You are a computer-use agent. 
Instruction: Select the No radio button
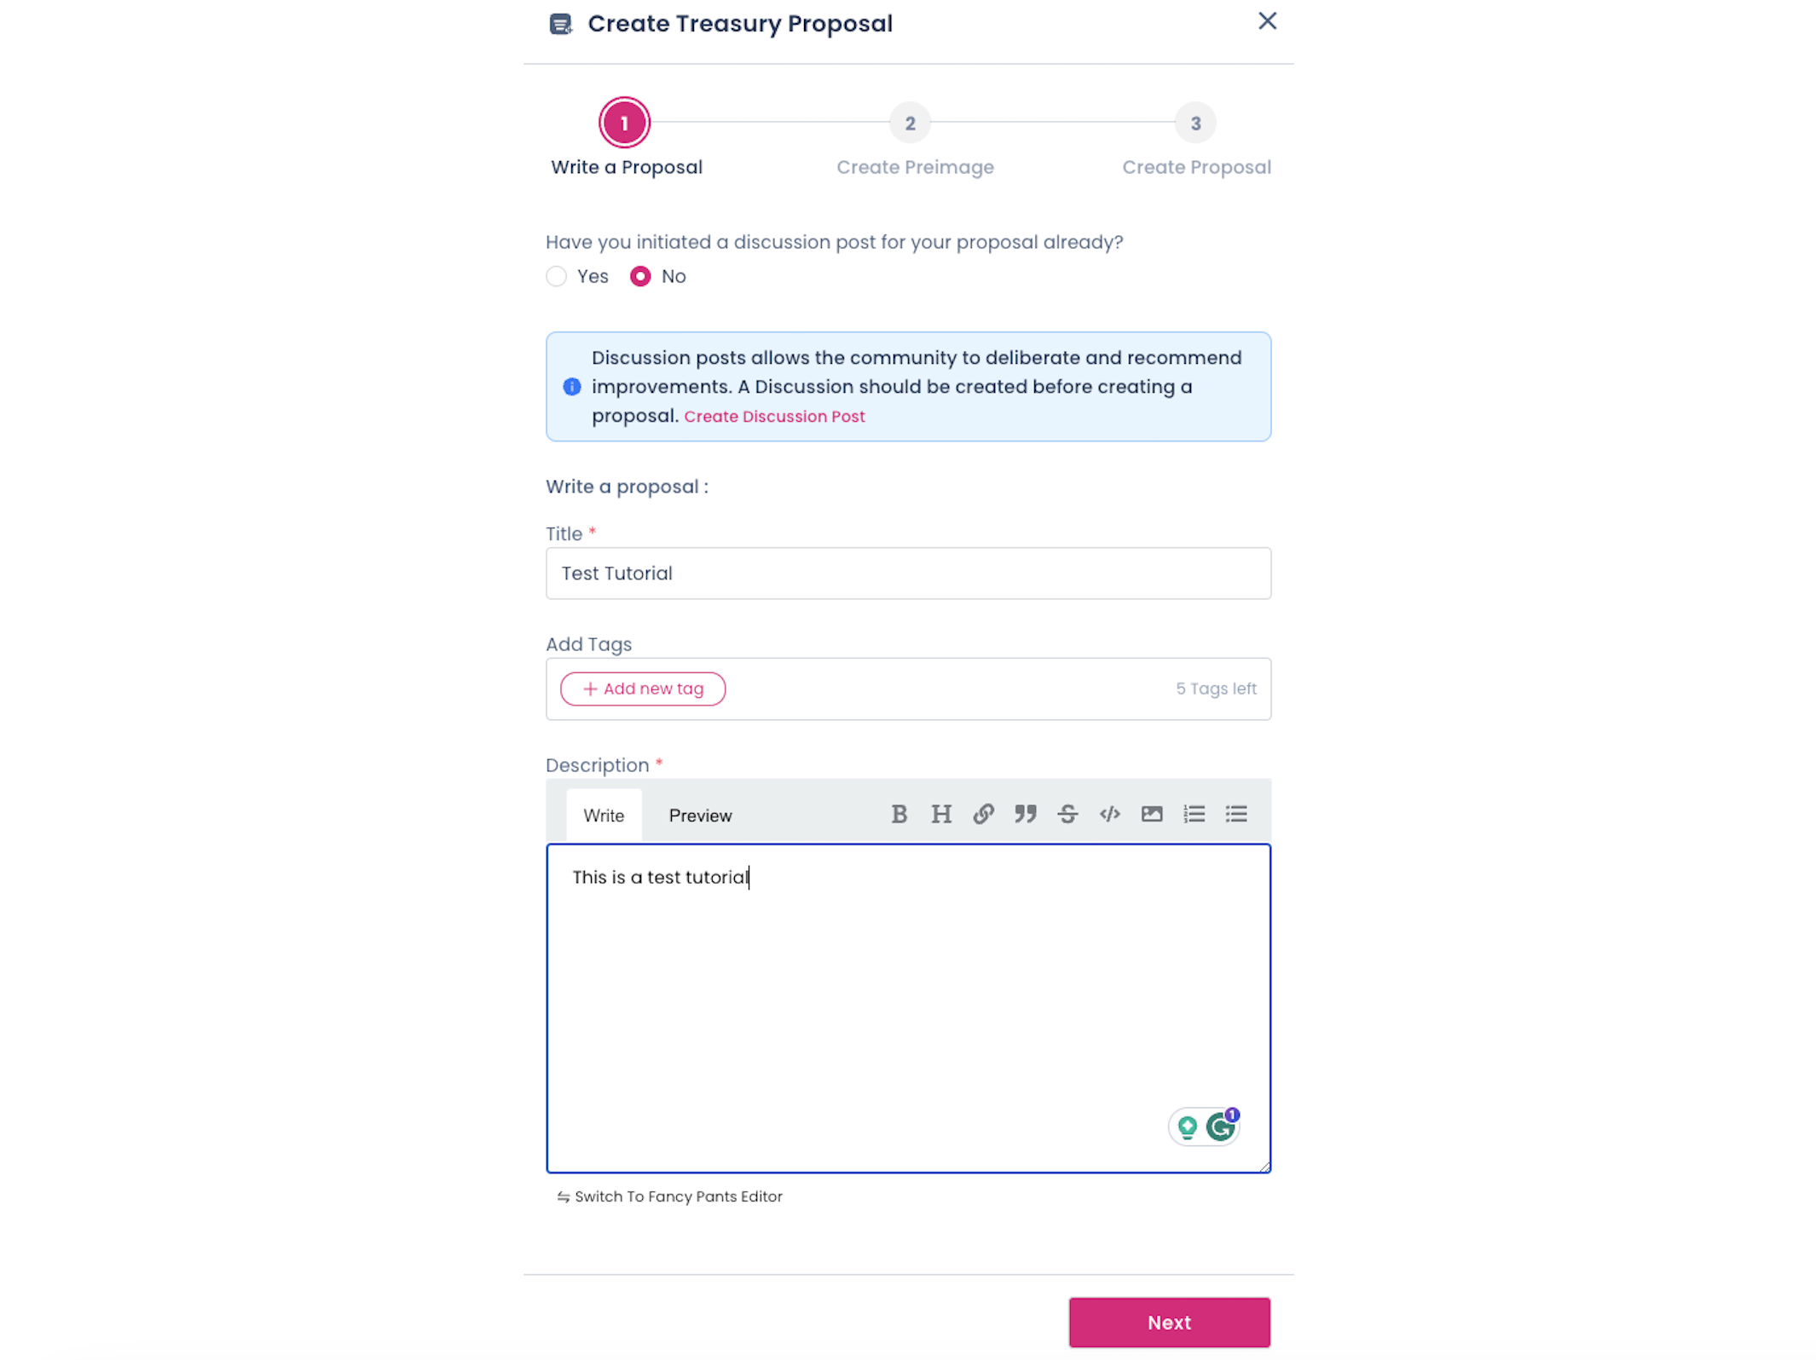coord(641,276)
